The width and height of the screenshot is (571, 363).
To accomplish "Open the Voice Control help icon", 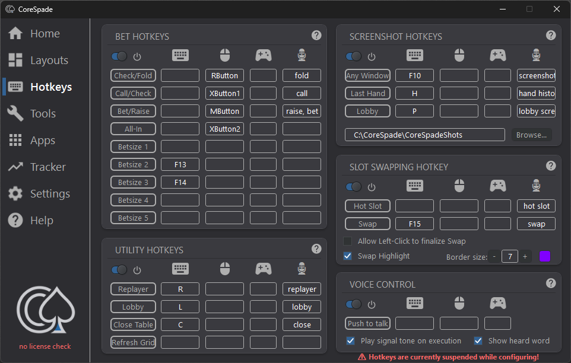I will [551, 284].
